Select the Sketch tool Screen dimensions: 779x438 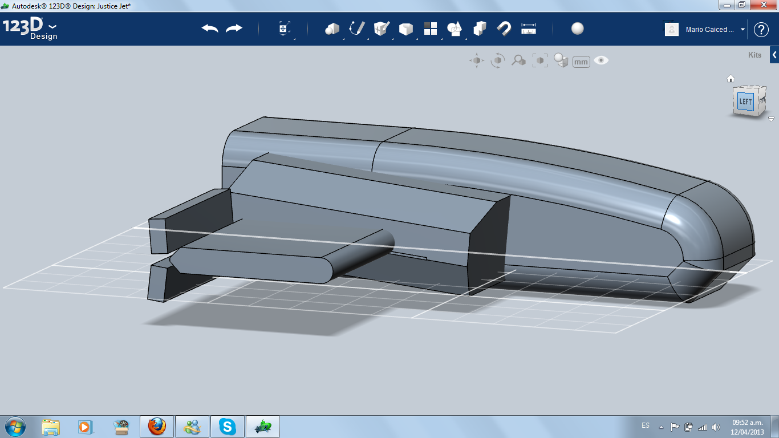click(x=357, y=29)
